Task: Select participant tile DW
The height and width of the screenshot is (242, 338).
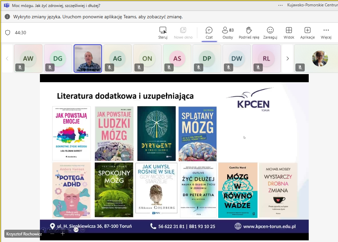Action: coord(237,59)
